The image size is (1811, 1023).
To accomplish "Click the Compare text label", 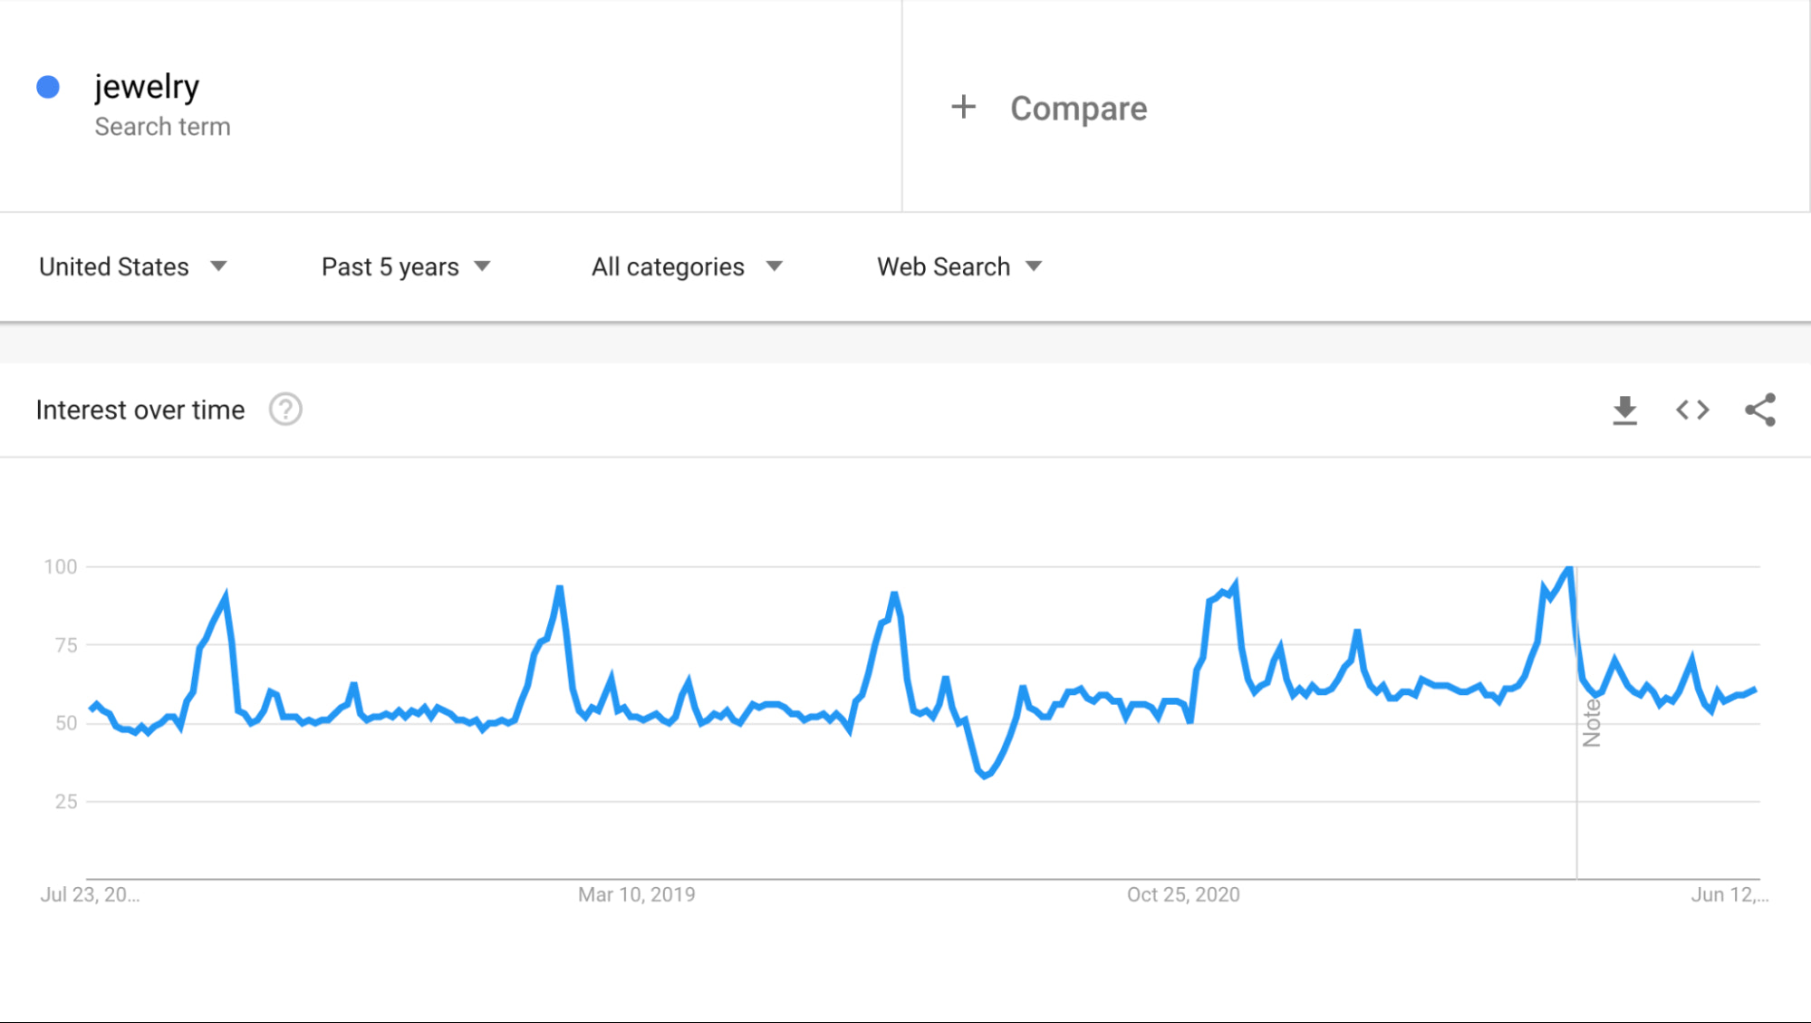I will 1078,109.
